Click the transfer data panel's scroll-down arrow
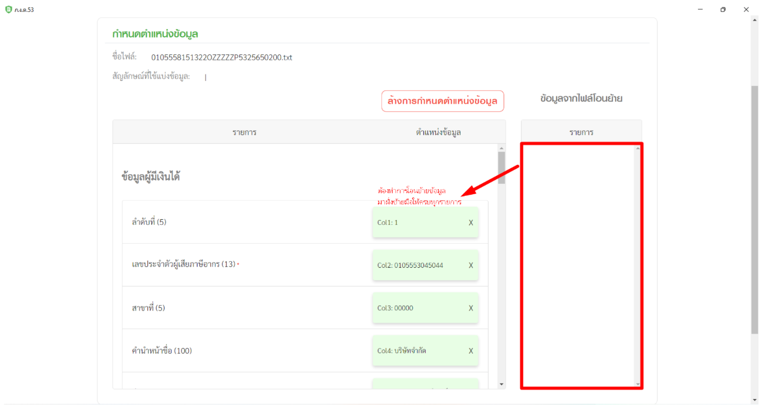 pos(637,384)
